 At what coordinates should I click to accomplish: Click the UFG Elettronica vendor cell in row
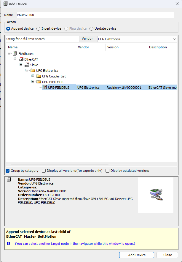[88, 88]
